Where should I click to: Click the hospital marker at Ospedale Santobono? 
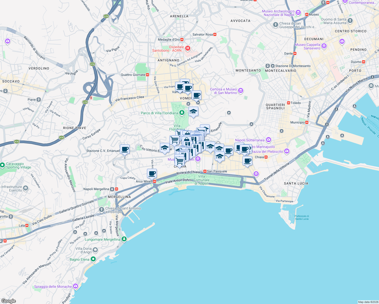tap(187, 48)
